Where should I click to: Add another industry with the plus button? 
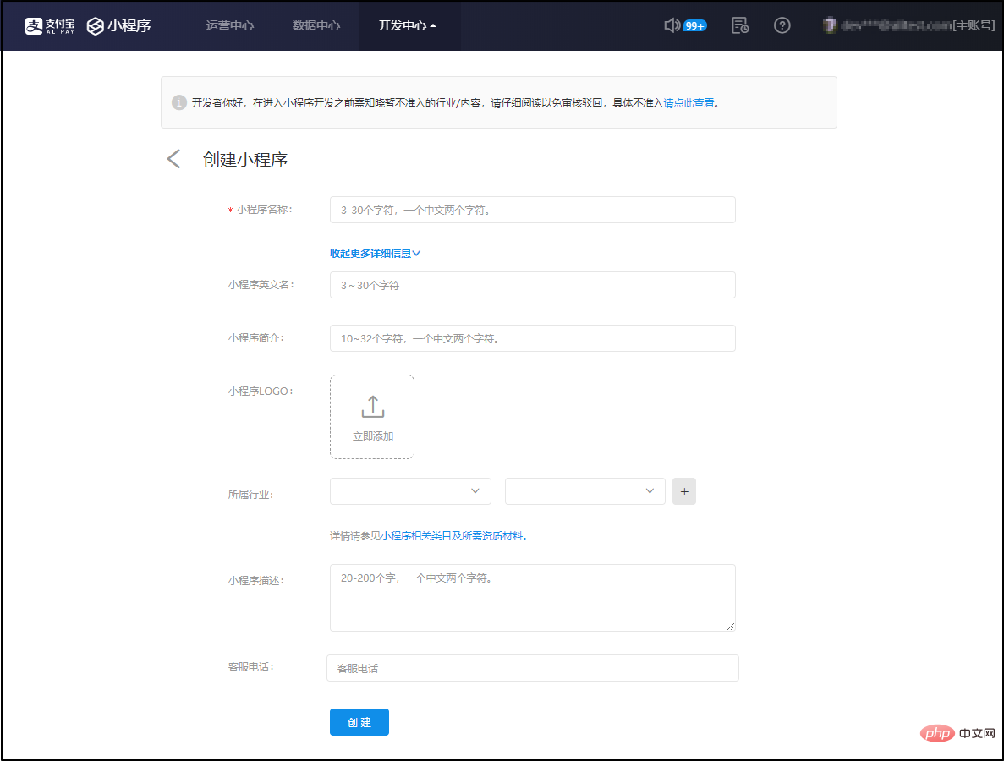point(683,491)
